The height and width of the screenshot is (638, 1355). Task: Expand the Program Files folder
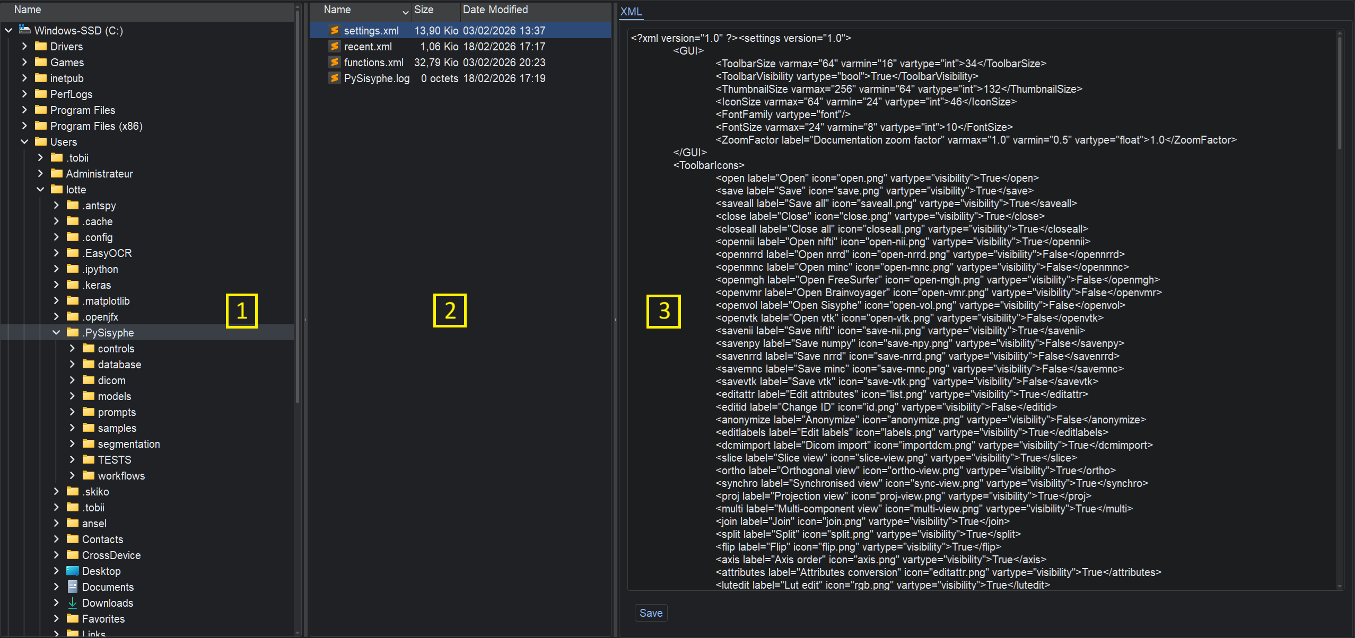[x=24, y=110]
